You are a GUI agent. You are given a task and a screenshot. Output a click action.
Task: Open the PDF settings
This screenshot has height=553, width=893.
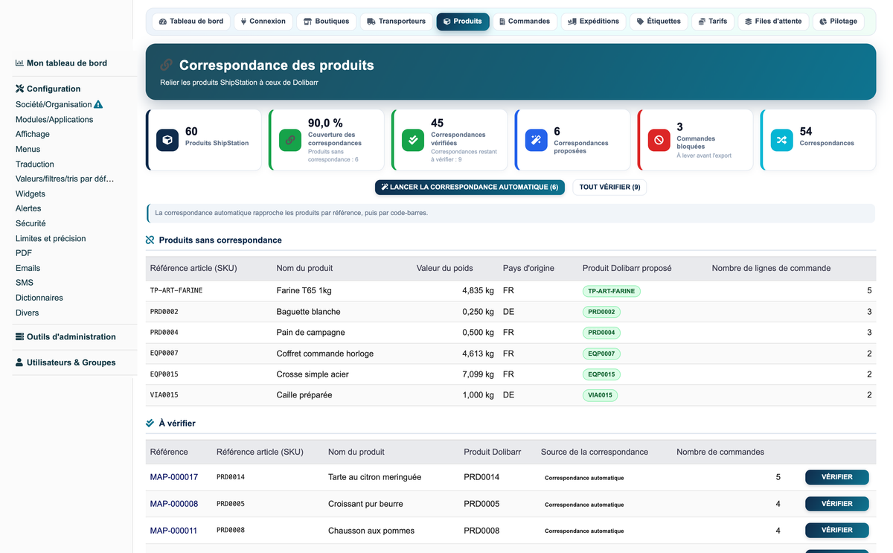pyautogui.click(x=24, y=253)
